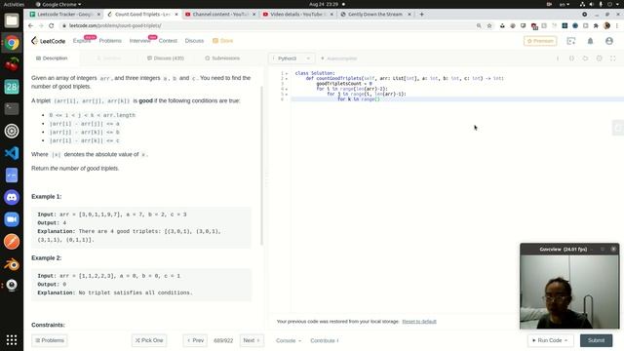Image resolution: width=624 pixels, height=351 pixels.
Task: Open the playground icon beside Premium
Action: [571, 41]
